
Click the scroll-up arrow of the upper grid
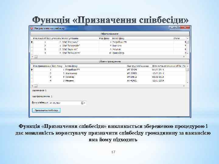pos(188,38)
